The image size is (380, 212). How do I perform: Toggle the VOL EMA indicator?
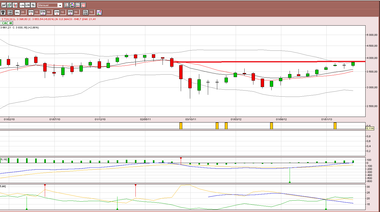pos(86,12)
